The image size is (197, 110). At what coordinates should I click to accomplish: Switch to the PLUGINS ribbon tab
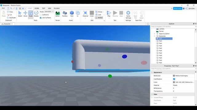point(57,8)
